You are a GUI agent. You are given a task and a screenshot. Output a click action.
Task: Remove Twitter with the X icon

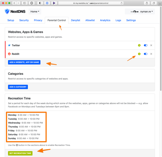click(151, 45)
